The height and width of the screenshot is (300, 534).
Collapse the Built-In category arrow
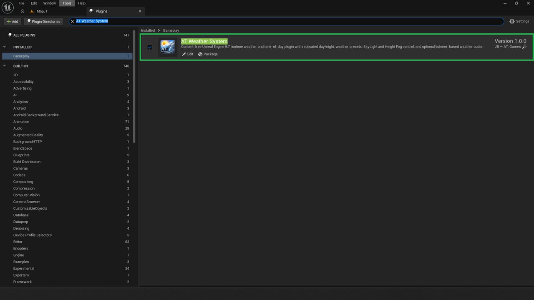pyautogui.click(x=5, y=66)
